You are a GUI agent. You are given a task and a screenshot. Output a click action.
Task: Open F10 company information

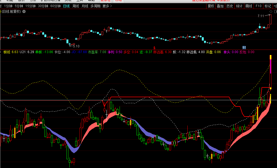(258, 6)
